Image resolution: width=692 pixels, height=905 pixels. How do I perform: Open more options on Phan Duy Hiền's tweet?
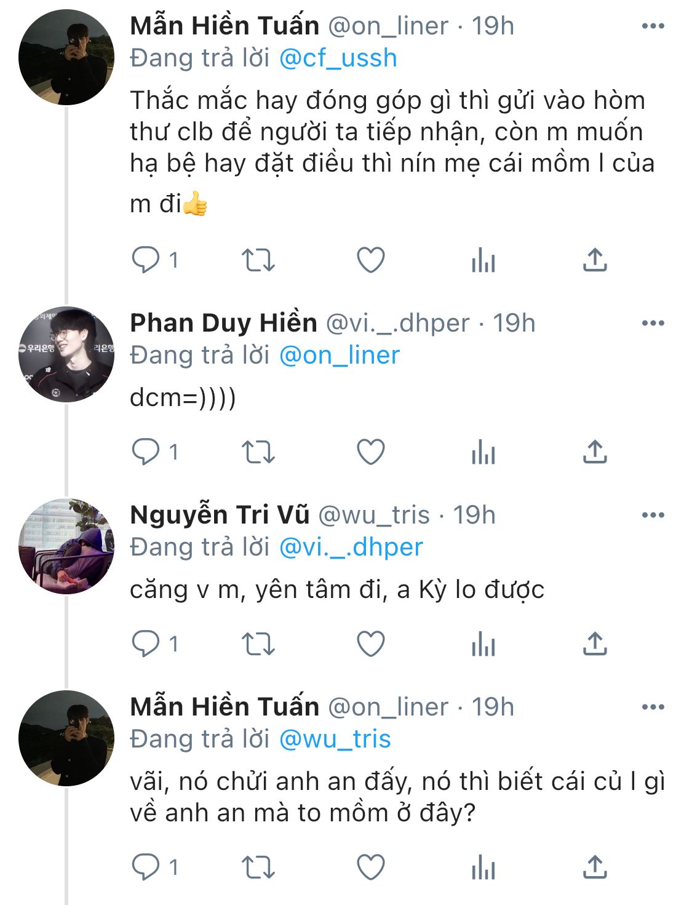point(653,324)
